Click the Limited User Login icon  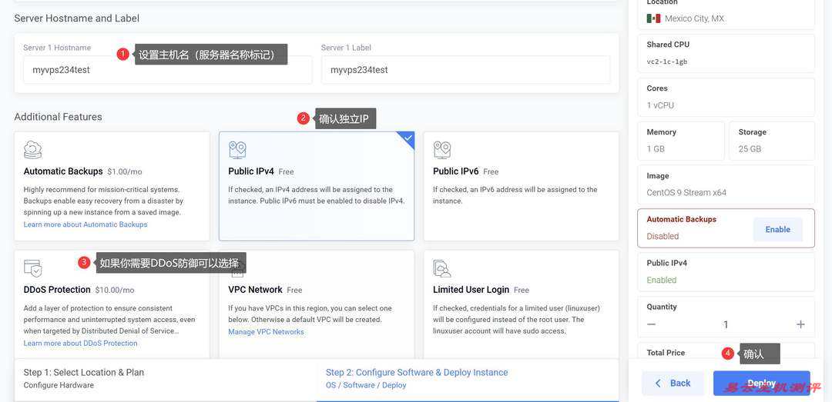tap(442, 268)
